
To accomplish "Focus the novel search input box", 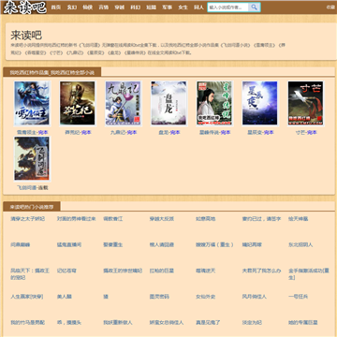I will pos(228,7).
